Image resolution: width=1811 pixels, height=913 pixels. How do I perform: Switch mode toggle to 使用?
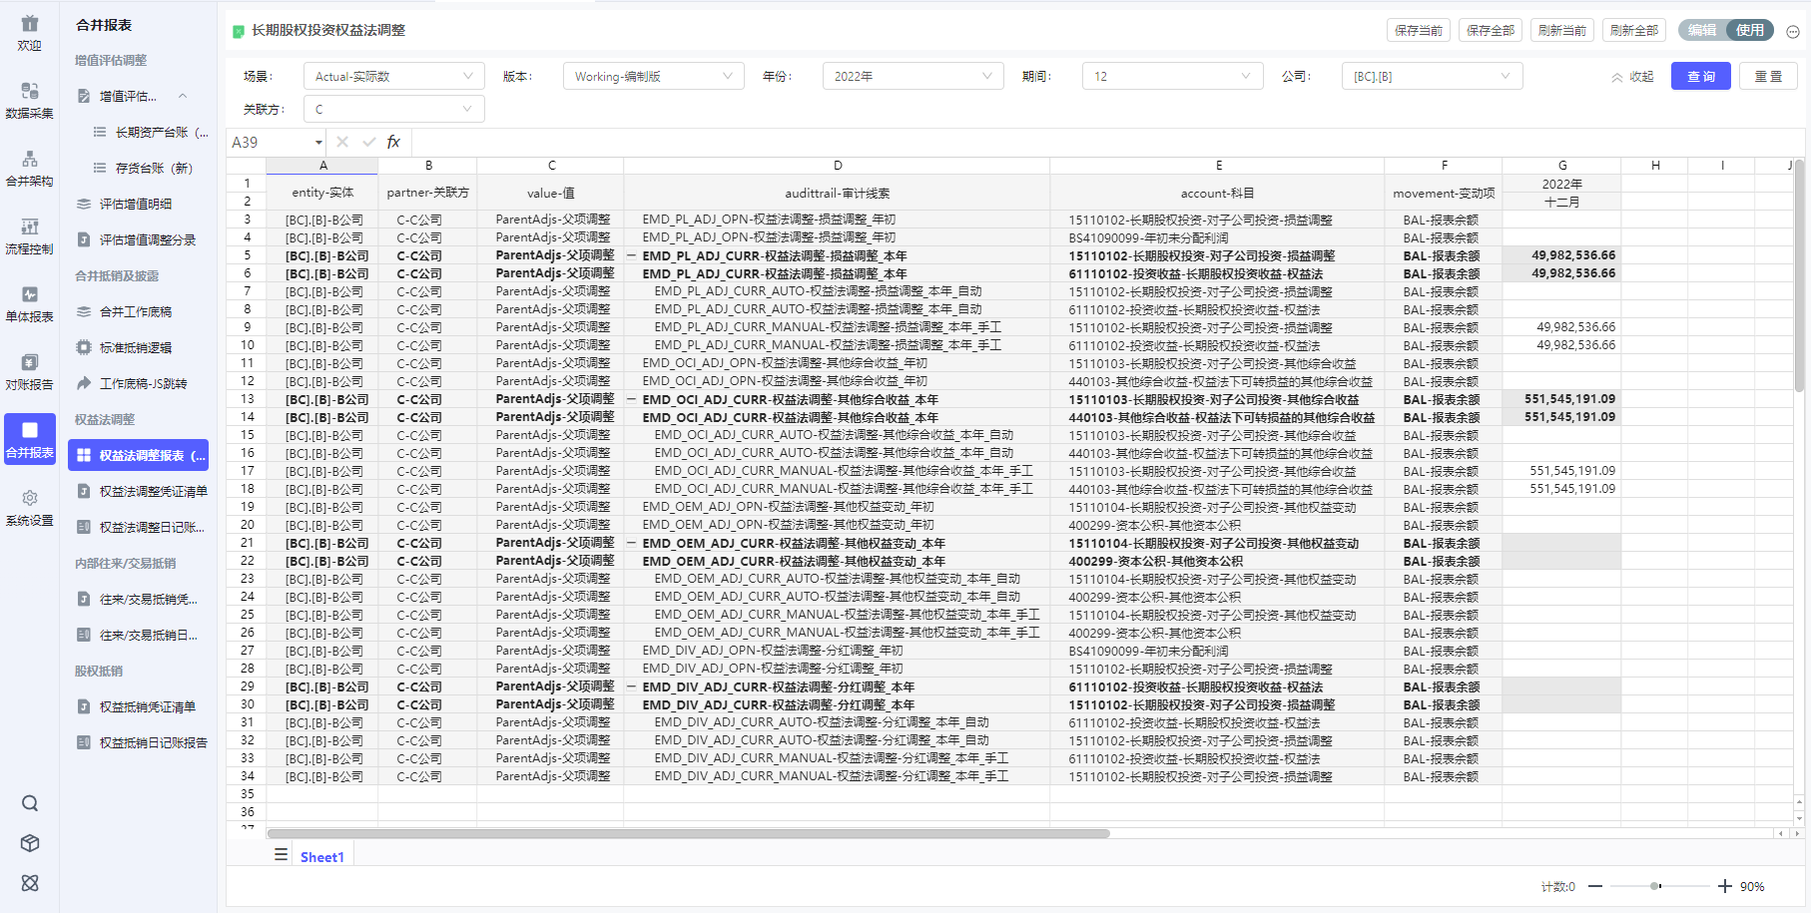(x=1749, y=30)
